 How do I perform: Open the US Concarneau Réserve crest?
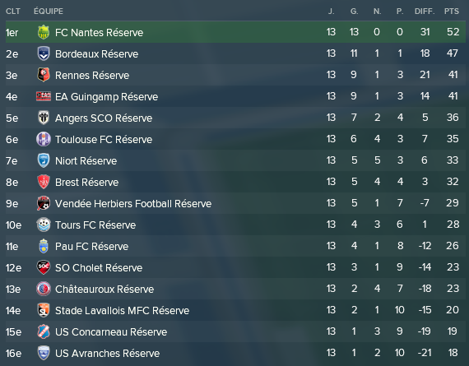(44, 331)
